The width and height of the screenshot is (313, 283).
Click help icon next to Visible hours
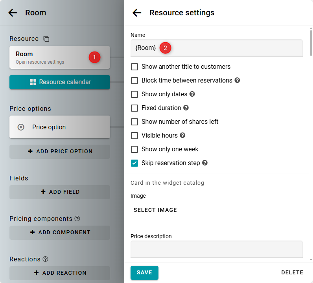pos(182,135)
